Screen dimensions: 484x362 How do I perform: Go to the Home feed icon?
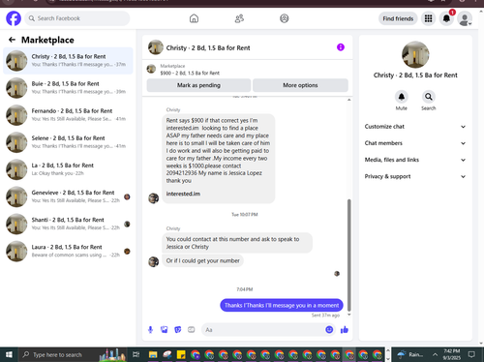(194, 18)
